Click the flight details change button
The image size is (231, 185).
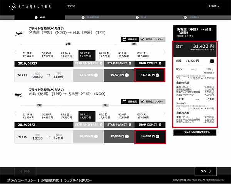[197, 132]
